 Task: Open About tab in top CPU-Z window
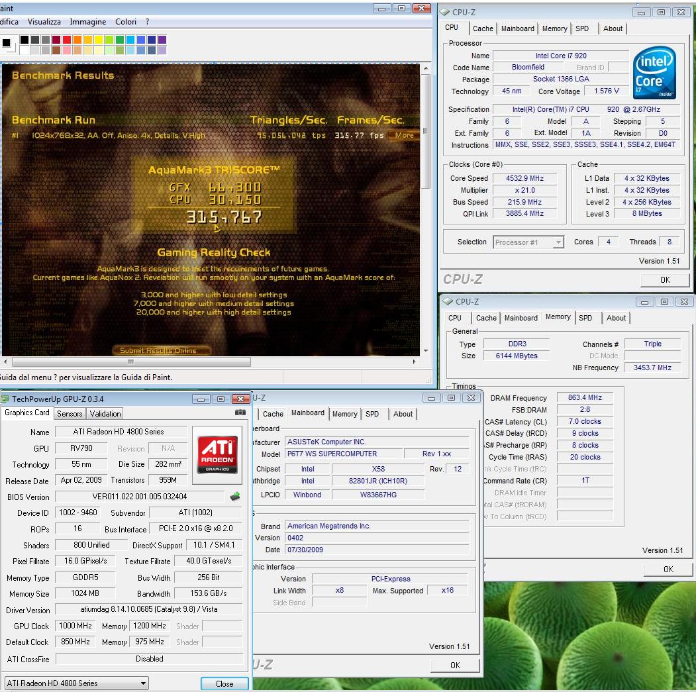click(613, 28)
